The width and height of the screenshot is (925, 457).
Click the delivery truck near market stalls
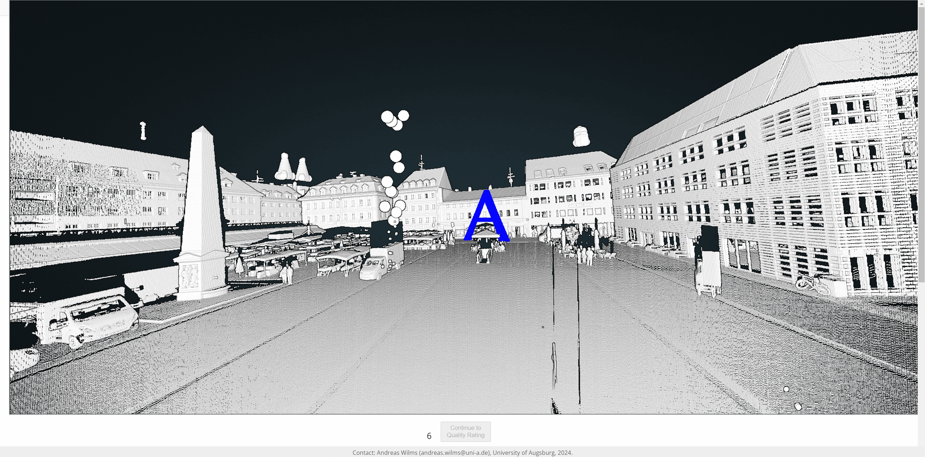tap(381, 262)
